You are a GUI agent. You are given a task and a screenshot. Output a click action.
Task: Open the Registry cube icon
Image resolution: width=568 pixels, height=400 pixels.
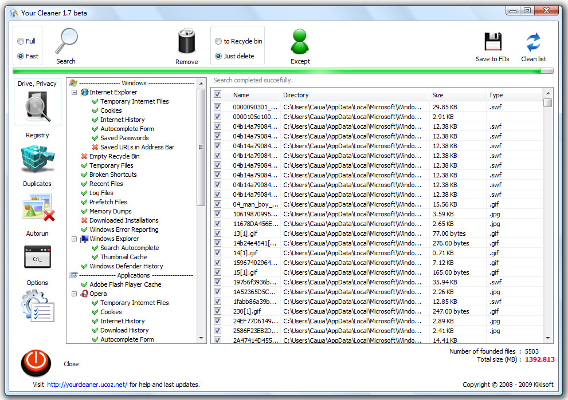pyautogui.click(x=38, y=159)
